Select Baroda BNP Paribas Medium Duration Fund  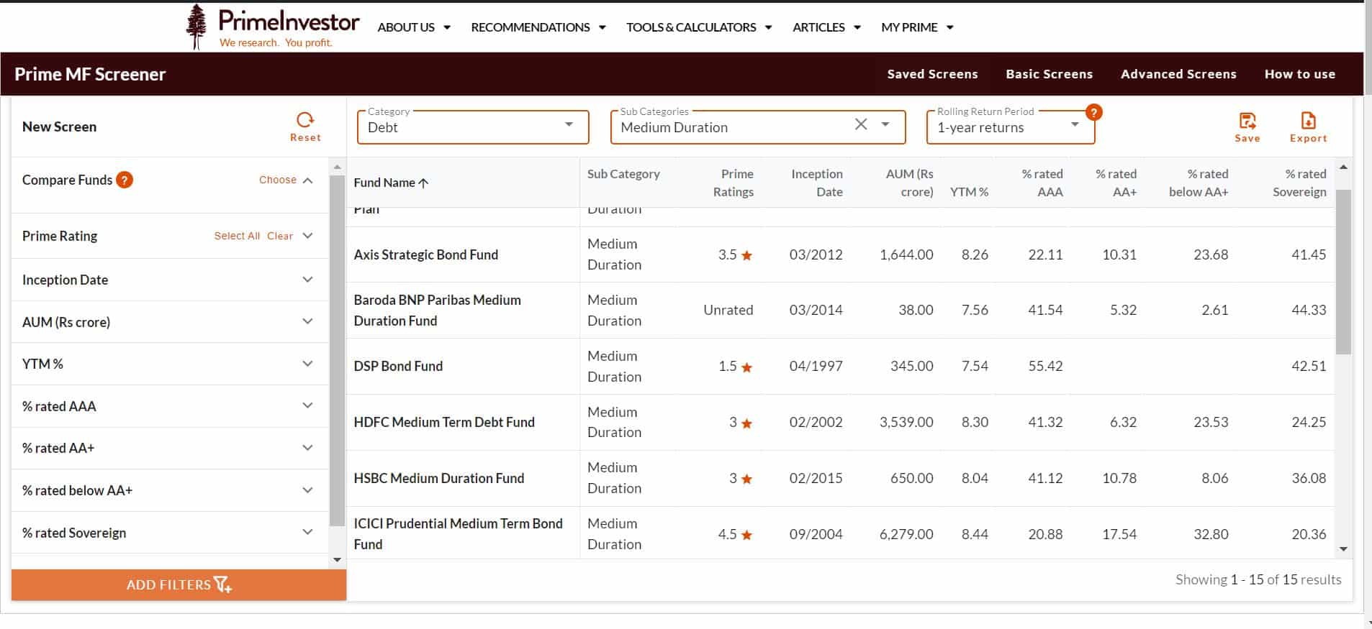coord(437,311)
